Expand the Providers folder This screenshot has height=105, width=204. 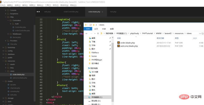click(6, 41)
